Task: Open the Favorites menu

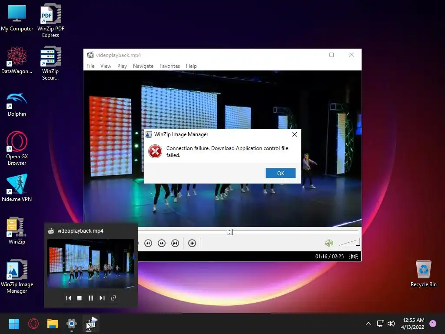Action: pyautogui.click(x=170, y=66)
